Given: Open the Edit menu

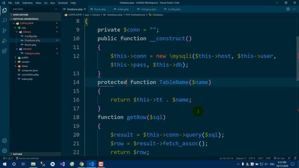Looking at the screenshot, I should pyautogui.click(x=17, y=3).
